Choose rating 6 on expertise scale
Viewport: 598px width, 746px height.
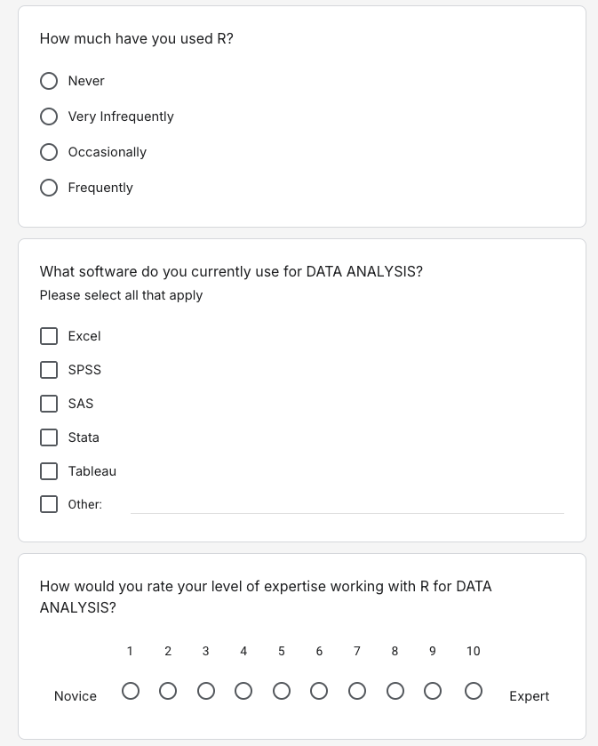point(320,691)
